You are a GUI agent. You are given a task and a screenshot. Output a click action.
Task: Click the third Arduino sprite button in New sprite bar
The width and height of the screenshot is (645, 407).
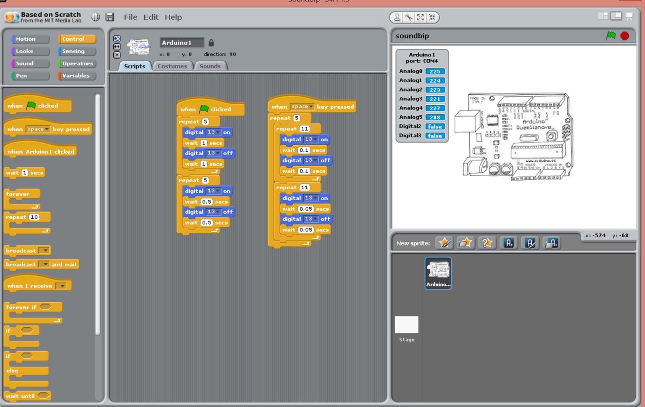click(x=551, y=243)
